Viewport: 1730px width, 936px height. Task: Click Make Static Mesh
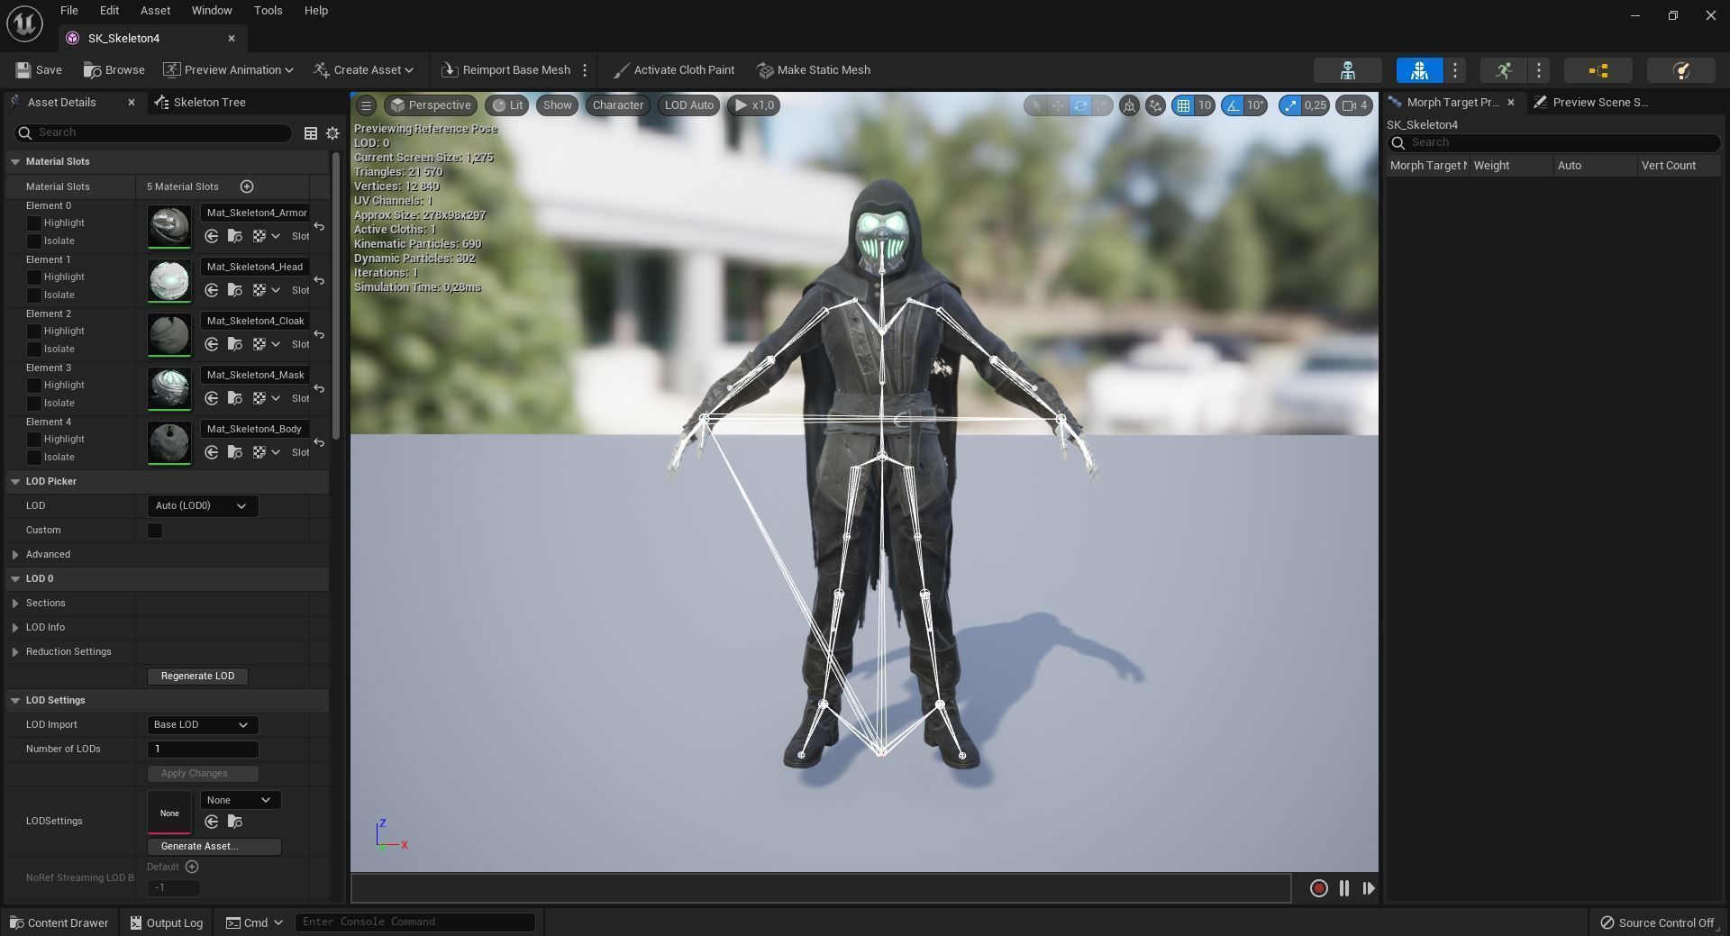click(813, 70)
